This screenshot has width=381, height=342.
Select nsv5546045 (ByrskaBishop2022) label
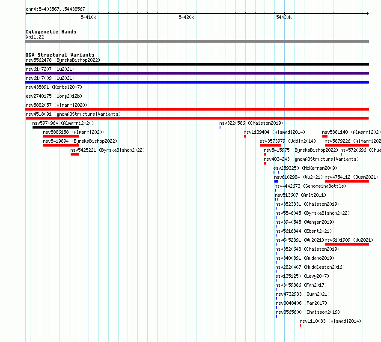point(313,213)
